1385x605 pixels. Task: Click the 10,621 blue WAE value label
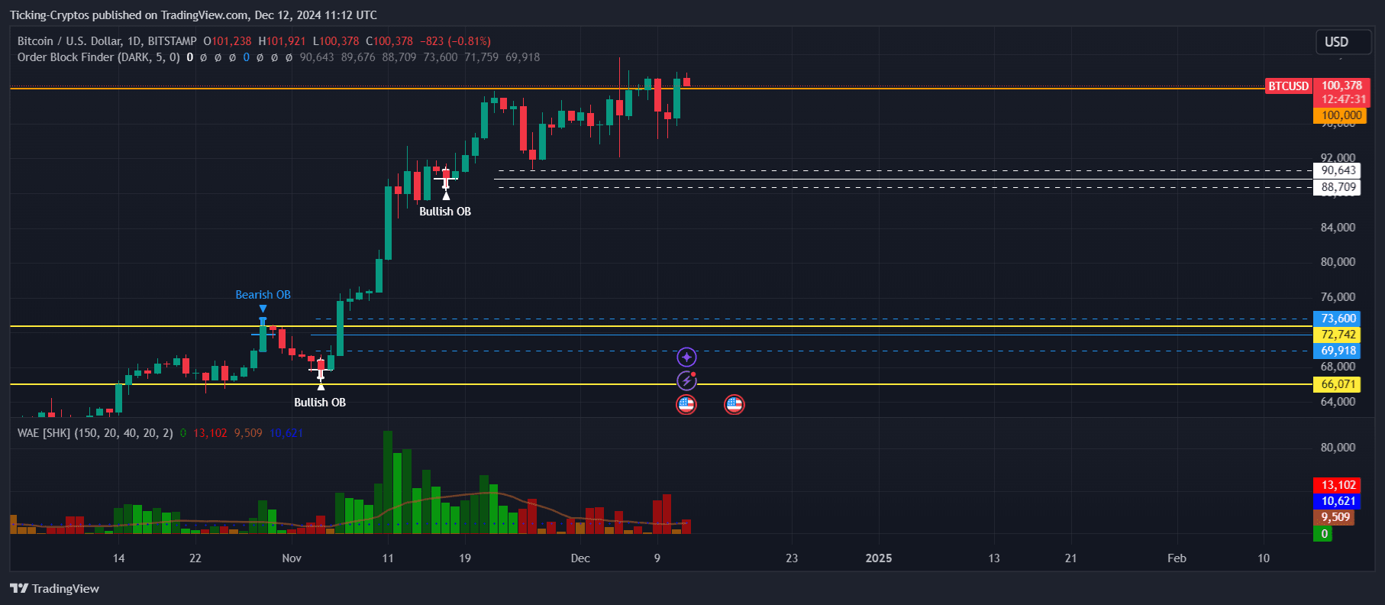[x=1337, y=501]
